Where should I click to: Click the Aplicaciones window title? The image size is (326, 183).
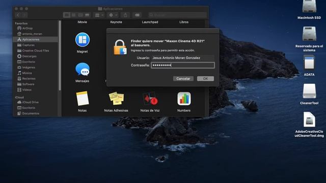point(113,9)
